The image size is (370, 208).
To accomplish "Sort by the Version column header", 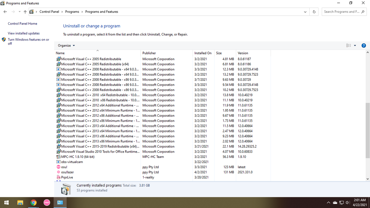I will [x=253, y=53].
